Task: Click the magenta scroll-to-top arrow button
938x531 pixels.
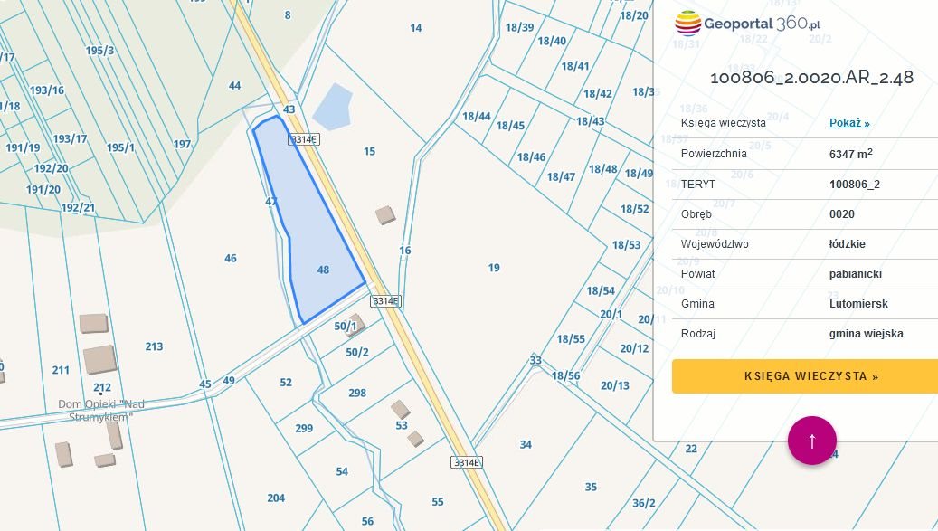Action: pyautogui.click(x=812, y=441)
